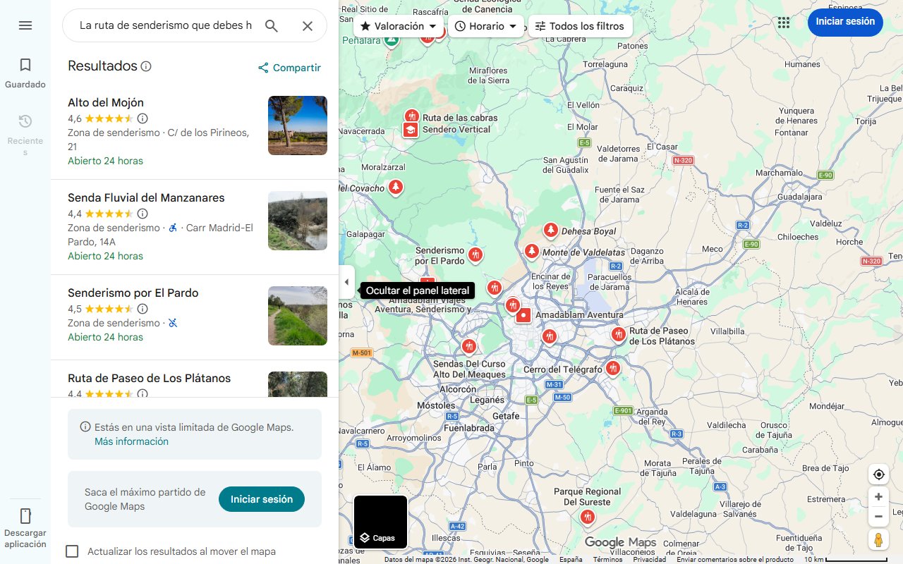Image resolution: width=903 pixels, height=564 pixels.
Task: Click the Iniciar sesión button top right
Action: pyautogui.click(x=845, y=22)
